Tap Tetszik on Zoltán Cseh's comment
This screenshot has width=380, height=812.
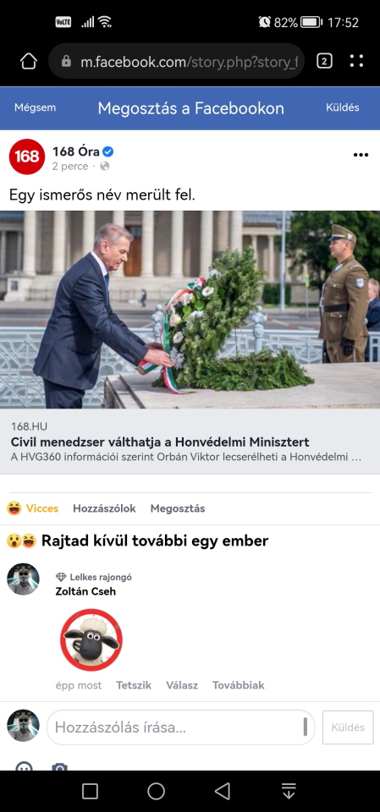[134, 685]
